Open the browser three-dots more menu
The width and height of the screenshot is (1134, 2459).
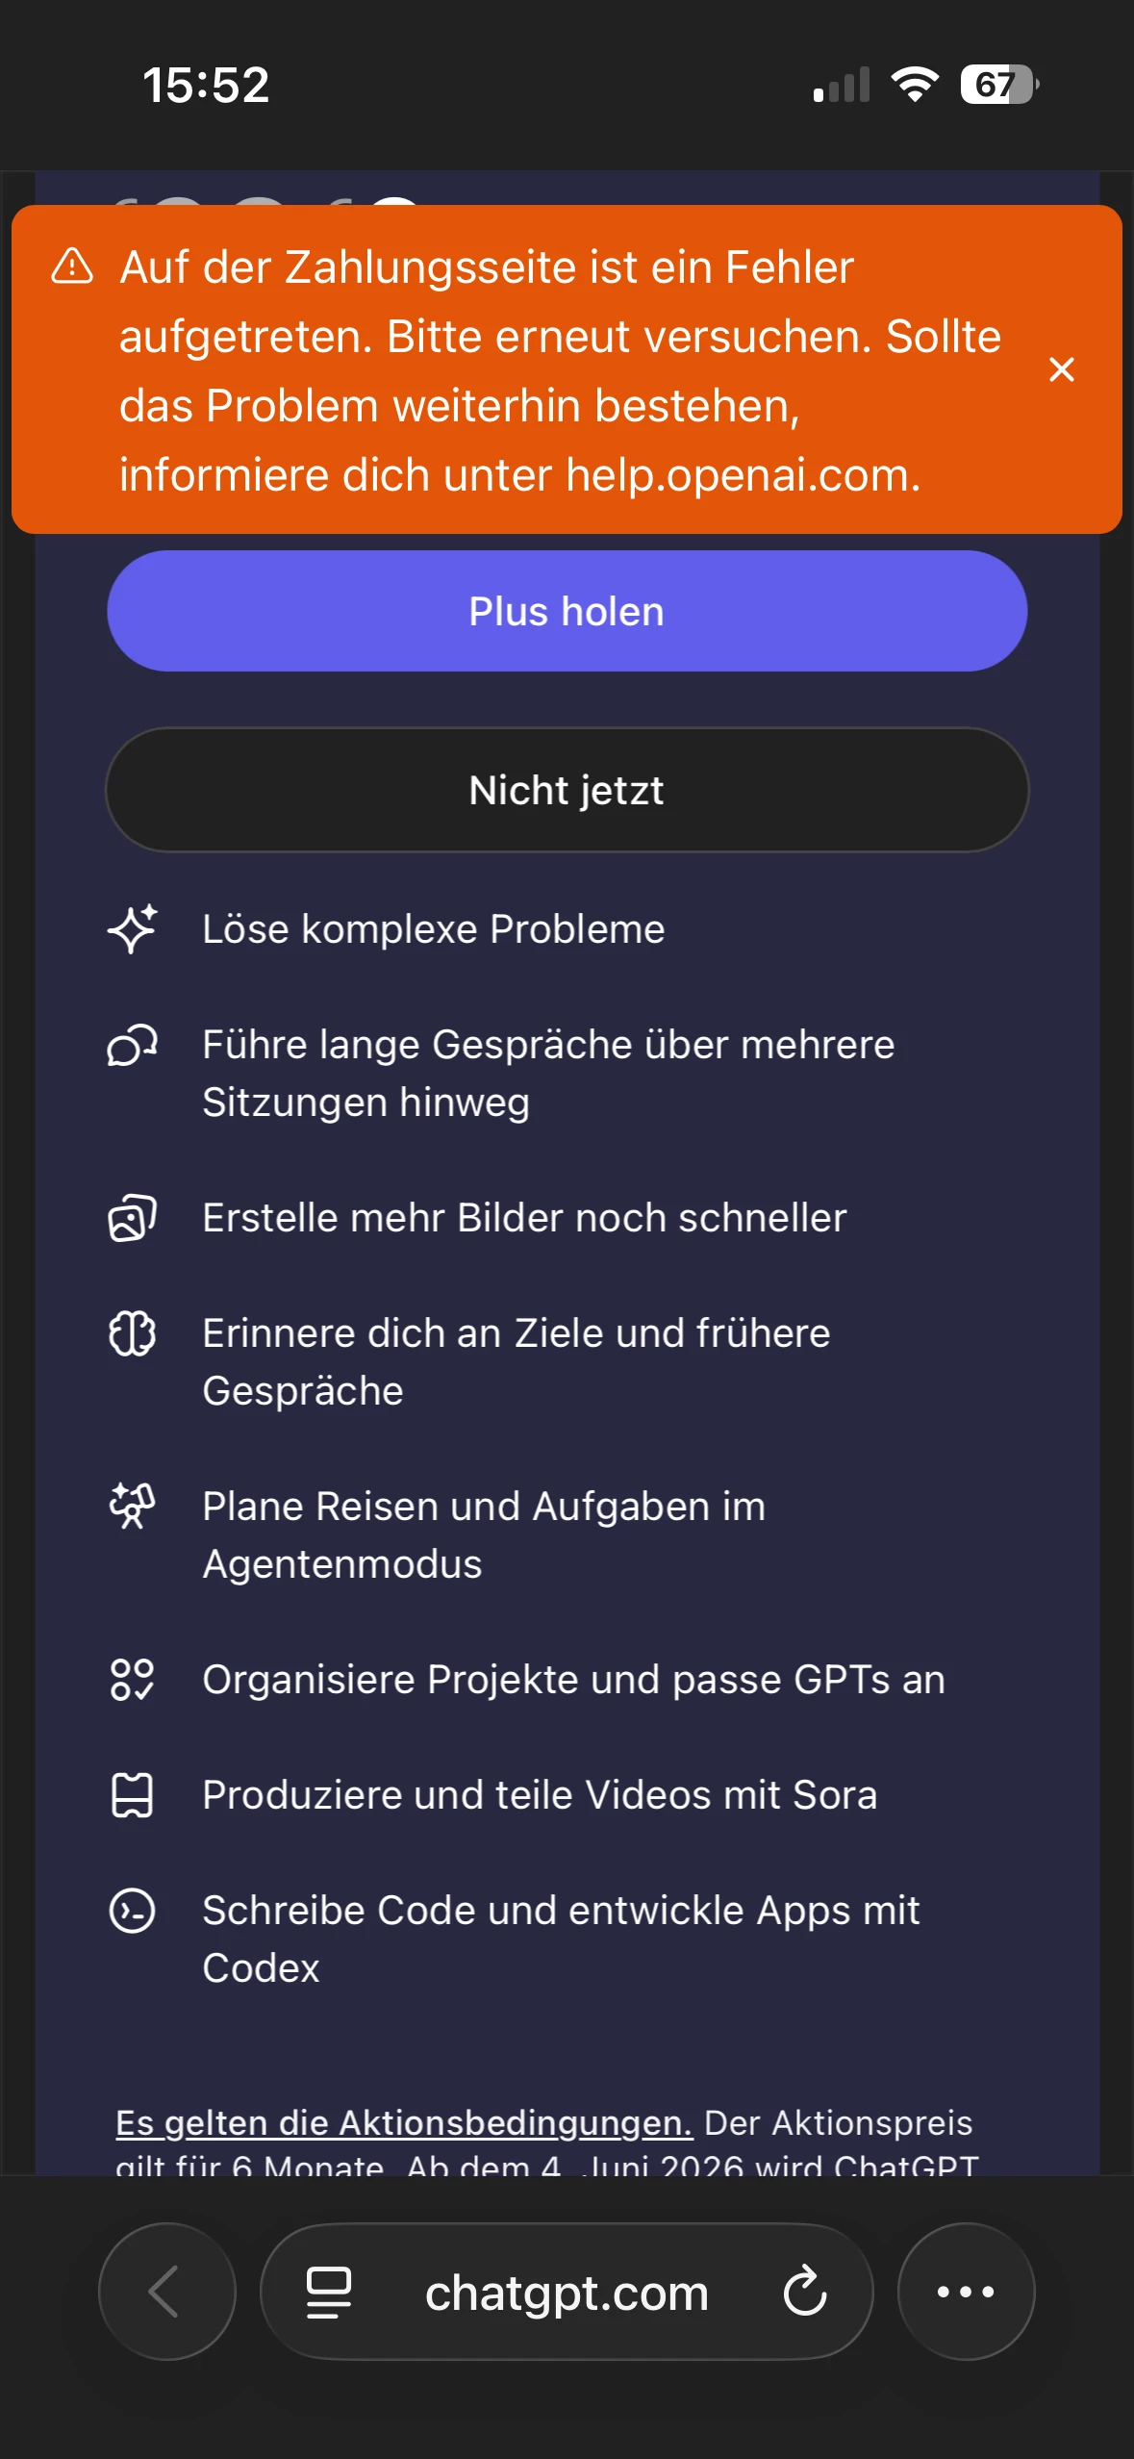(966, 2292)
